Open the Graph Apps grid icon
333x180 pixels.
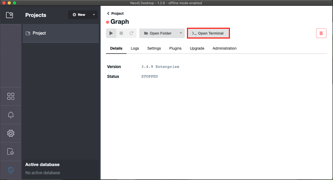point(11,96)
